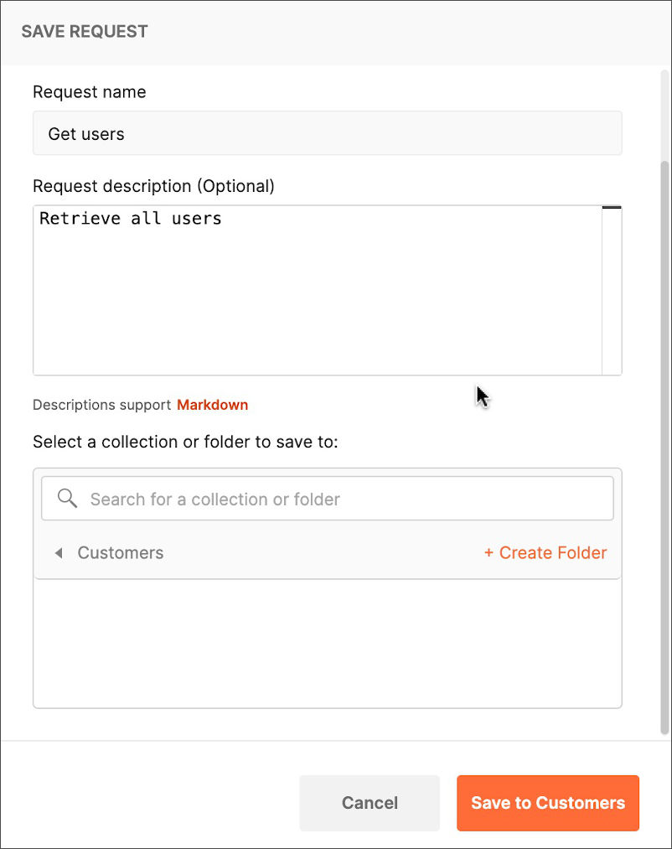Click the "Request description (Optional)" label
The height and width of the screenshot is (849, 672).
click(153, 186)
